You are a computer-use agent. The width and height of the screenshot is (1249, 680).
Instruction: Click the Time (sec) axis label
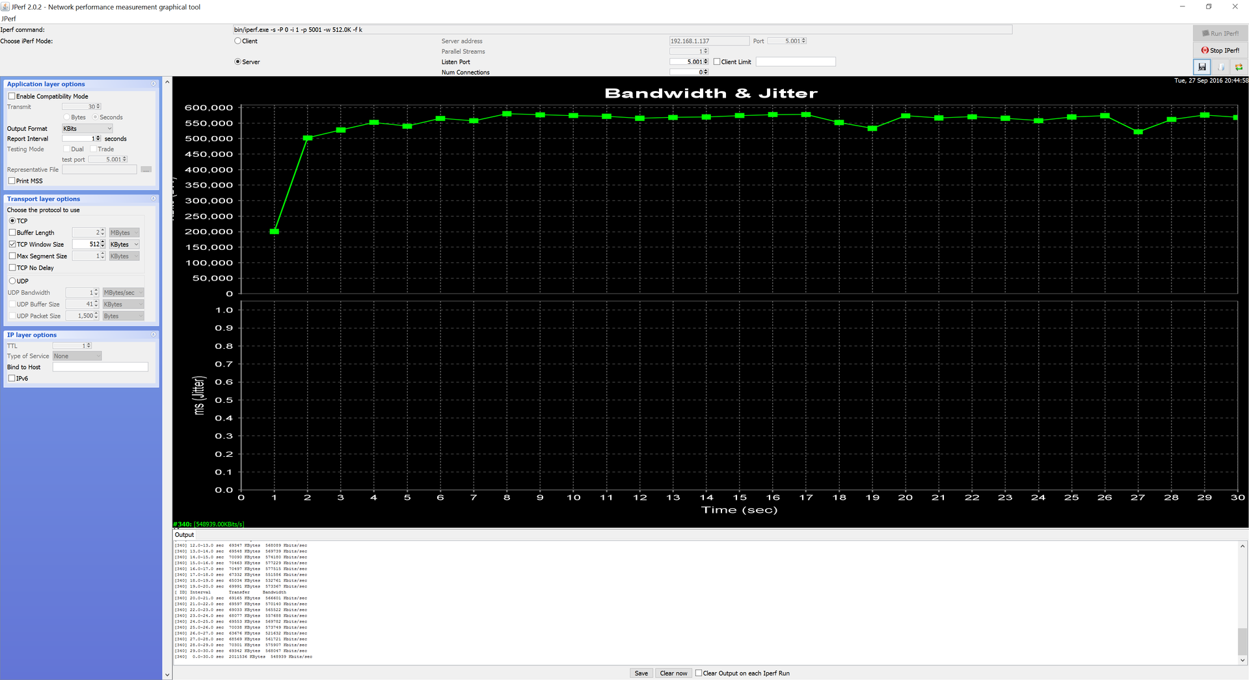point(739,510)
